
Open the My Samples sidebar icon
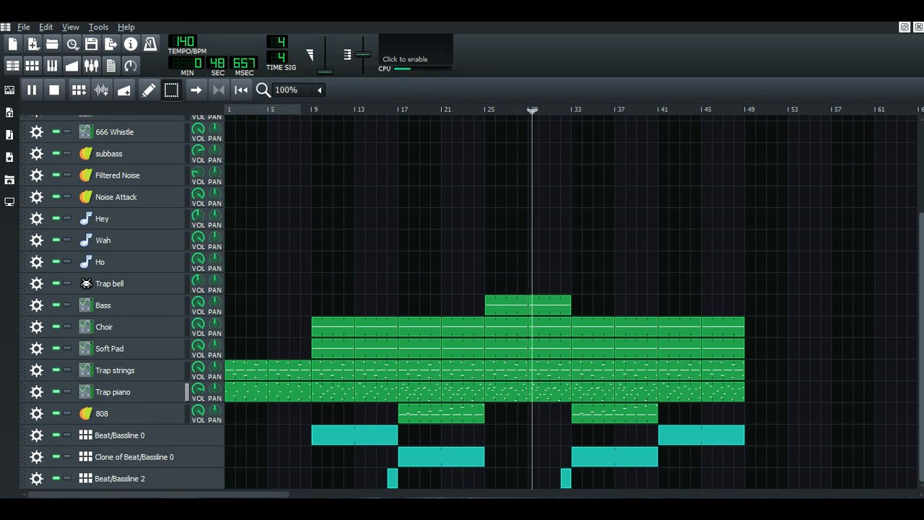pyautogui.click(x=9, y=135)
